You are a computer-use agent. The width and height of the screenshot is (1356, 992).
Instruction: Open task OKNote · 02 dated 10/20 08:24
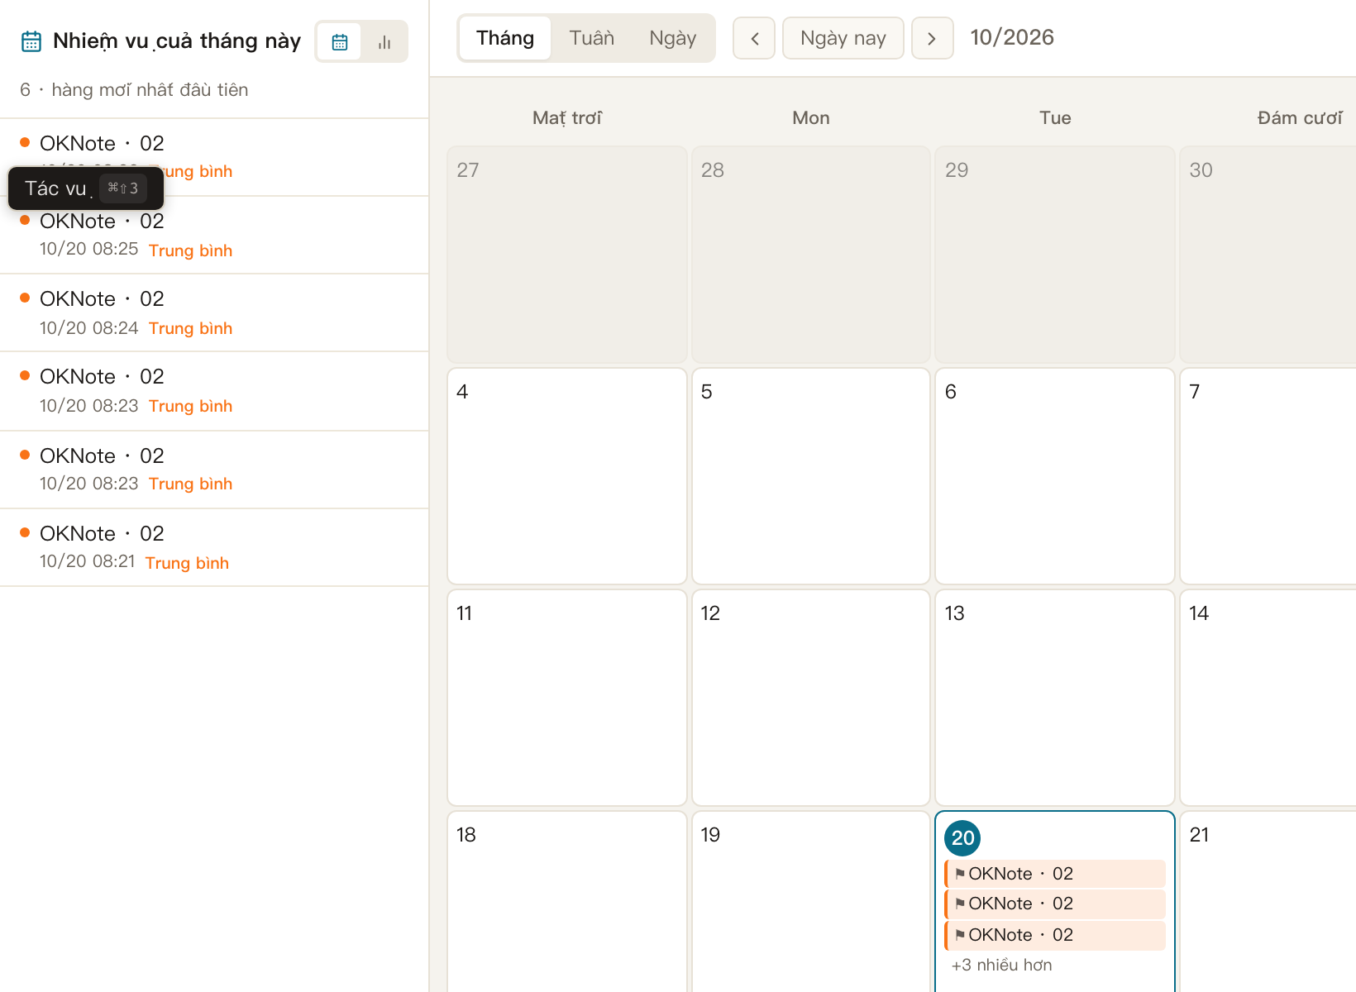tap(214, 312)
